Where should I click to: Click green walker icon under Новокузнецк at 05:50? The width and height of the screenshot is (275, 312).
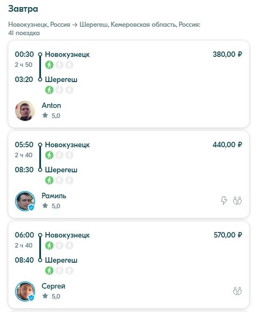(x=49, y=155)
